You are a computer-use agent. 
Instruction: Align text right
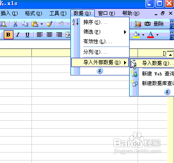[59, 35]
